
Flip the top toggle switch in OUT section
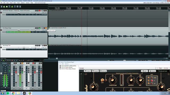tap(149, 78)
